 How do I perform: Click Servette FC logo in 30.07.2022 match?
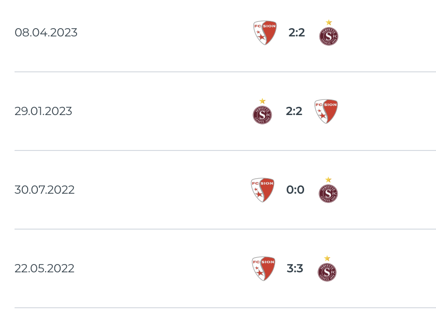point(328,193)
